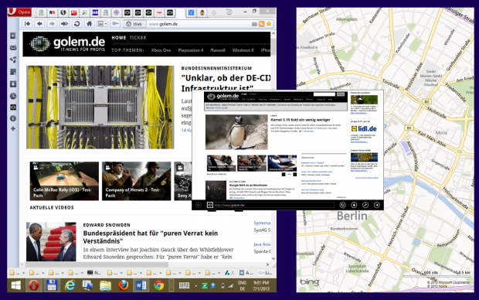Image resolution: width=479 pixels, height=300 pixels.
Task: Click the down arrow on Opera's vertical scrollbar
Action: pyautogui.click(x=273, y=258)
